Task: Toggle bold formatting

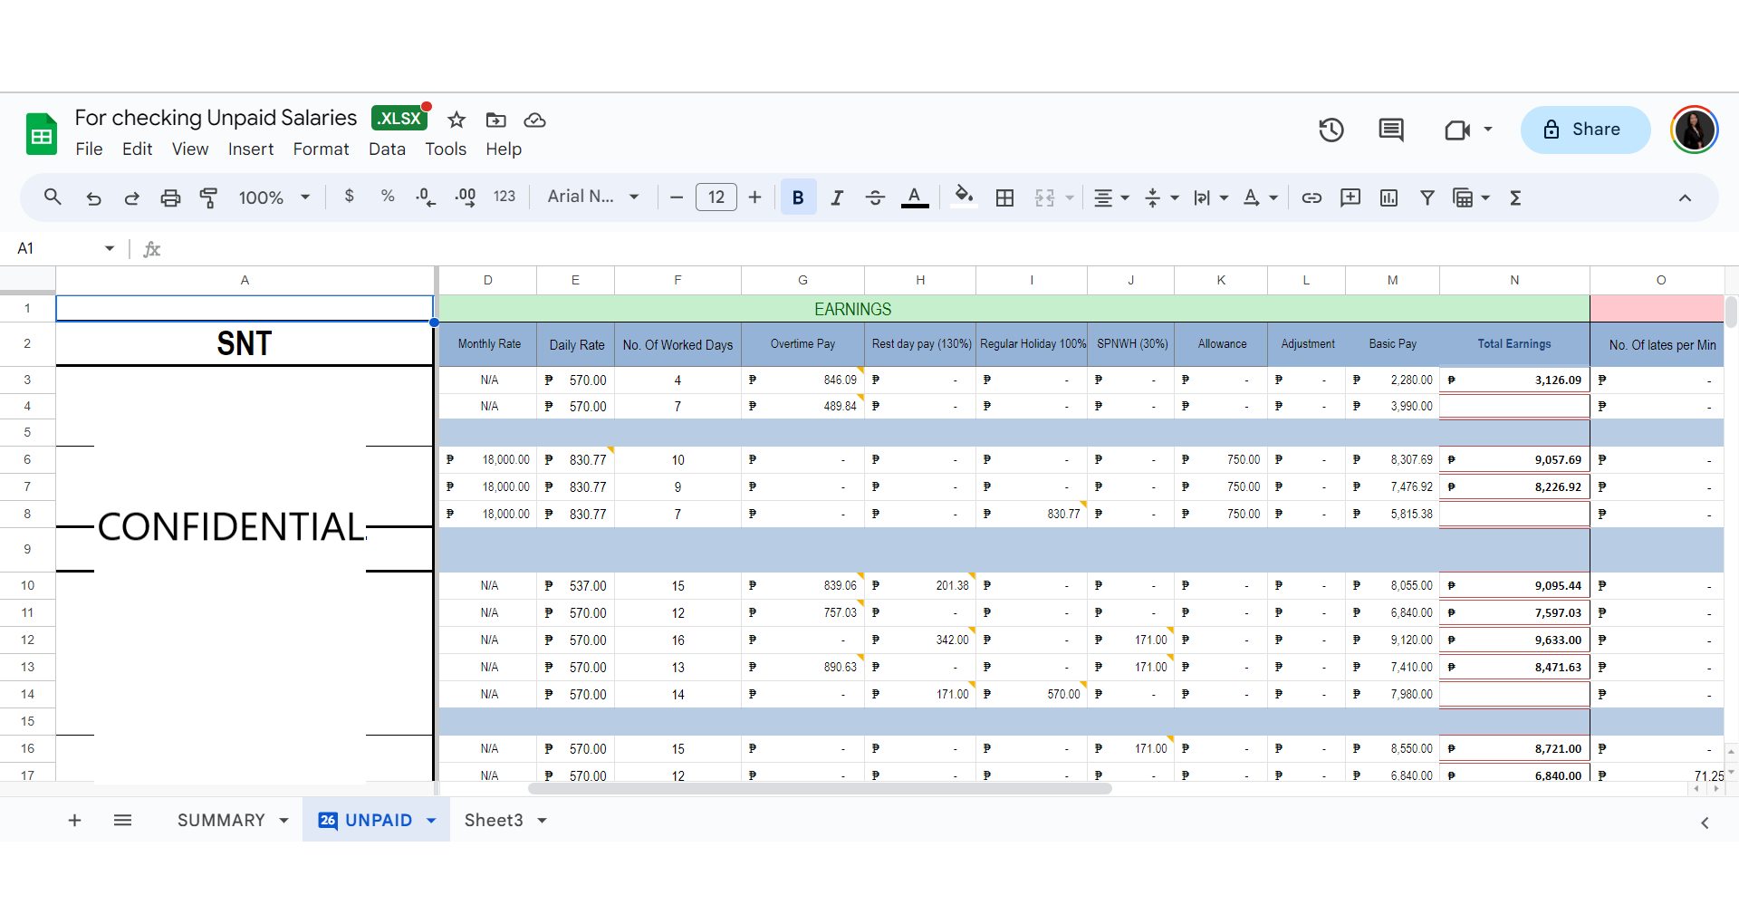Action: coord(798,197)
